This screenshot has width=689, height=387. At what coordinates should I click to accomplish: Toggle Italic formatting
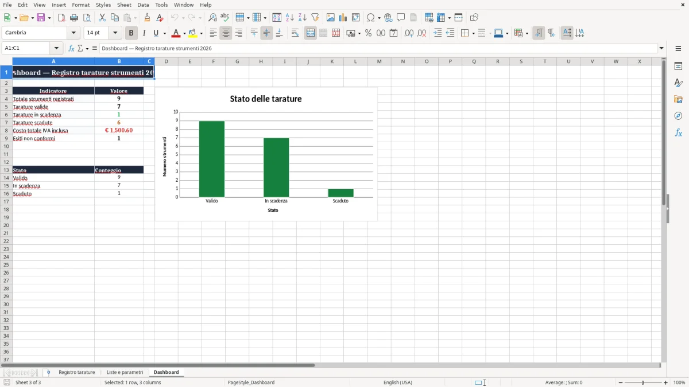pyautogui.click(x=144, y=33)
